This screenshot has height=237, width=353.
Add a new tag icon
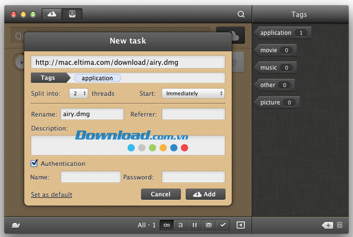tap(327, 225)
